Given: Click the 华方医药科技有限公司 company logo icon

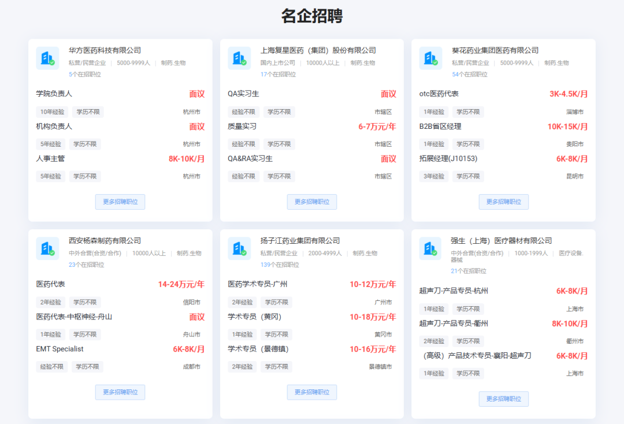Looking at the screenshot, I should coord(47,58).
